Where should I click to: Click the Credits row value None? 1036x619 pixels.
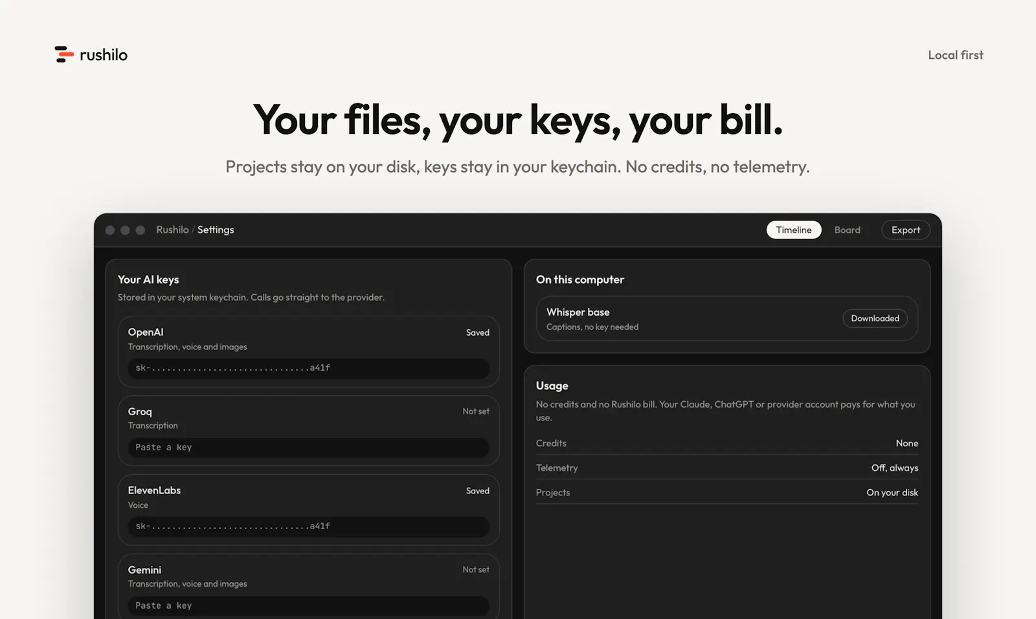[x=906, y=443]
